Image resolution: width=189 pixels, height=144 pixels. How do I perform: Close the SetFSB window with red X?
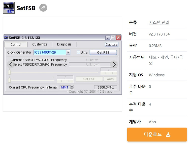pos(118,38)
